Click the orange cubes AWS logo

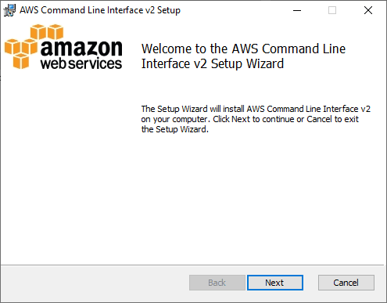pyautogui.click(x=34, y=46)
